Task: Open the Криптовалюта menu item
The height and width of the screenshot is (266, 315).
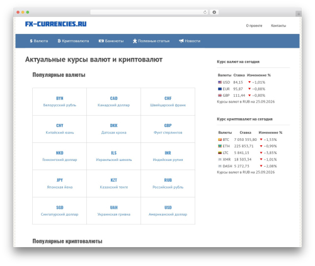Action: [73, 41]
